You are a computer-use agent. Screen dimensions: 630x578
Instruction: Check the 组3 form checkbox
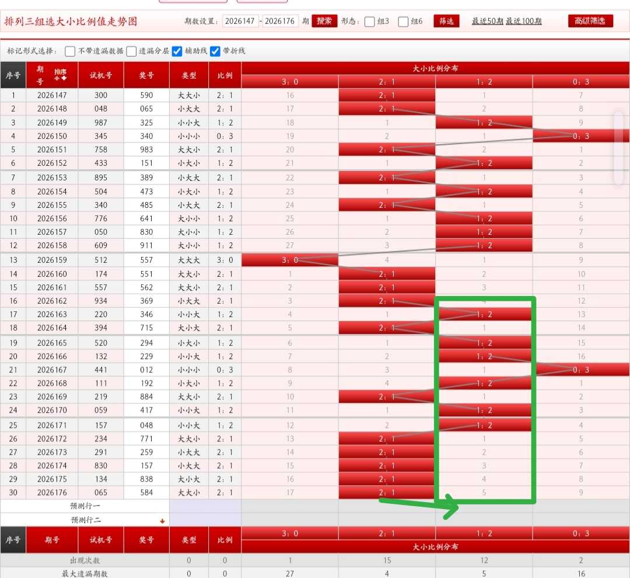click(x=370, y=22)
